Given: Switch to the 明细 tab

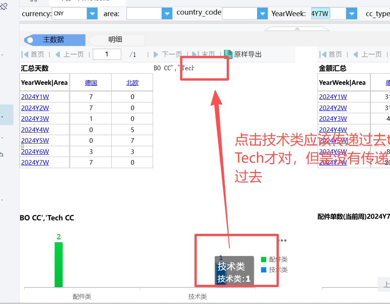Looking at the screenshot, I should [x=117, y=40].
